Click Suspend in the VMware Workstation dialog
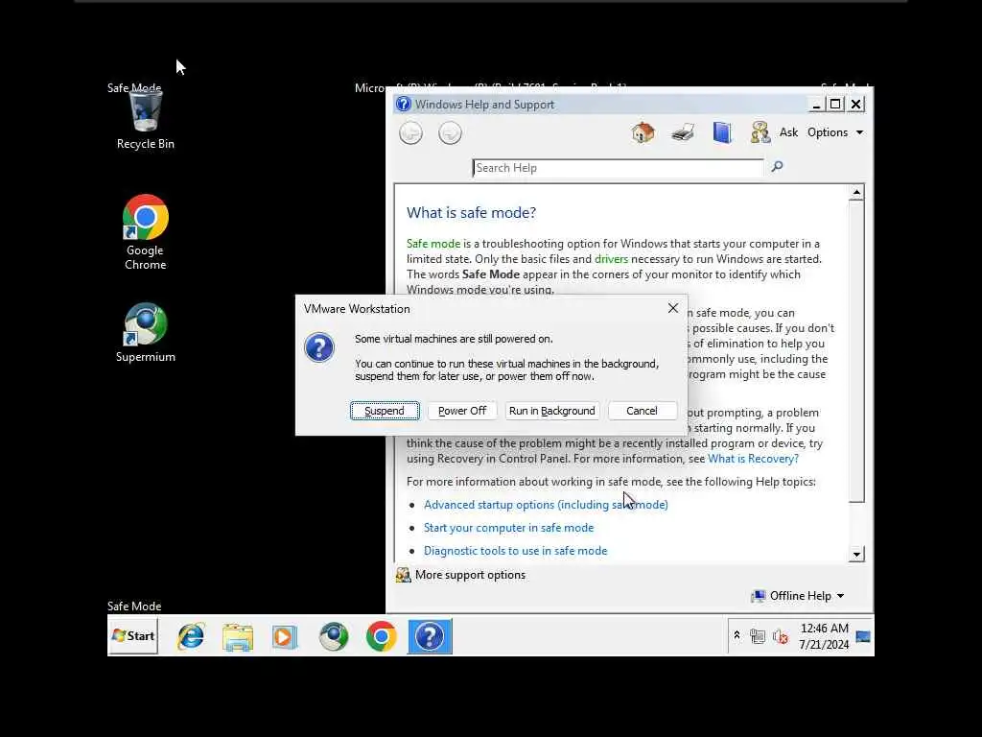This screenshot has width=982, height=737. [x=385, y=411]
